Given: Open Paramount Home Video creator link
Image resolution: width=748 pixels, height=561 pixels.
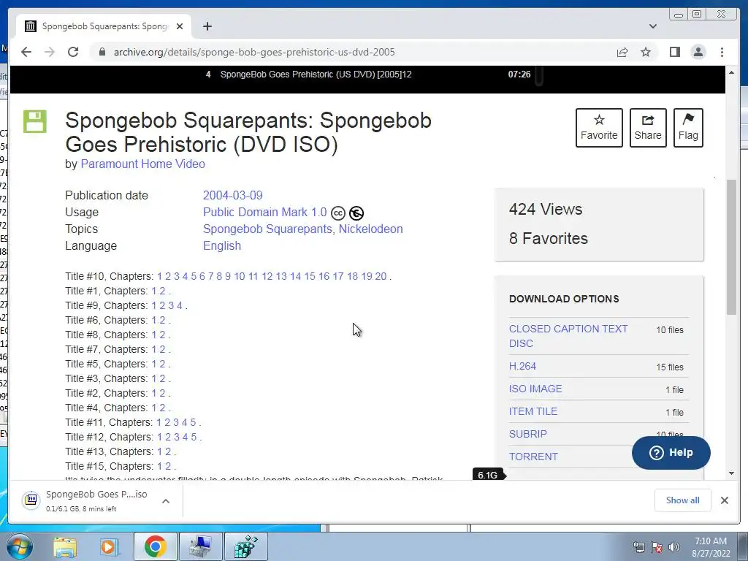Looking at the screenshot, I should pyautogui.click(x=142, y=164).
